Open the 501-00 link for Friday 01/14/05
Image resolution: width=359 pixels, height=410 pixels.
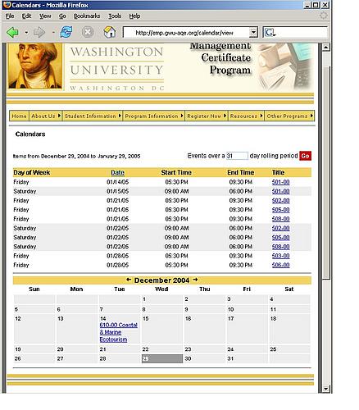coord(280,182)
